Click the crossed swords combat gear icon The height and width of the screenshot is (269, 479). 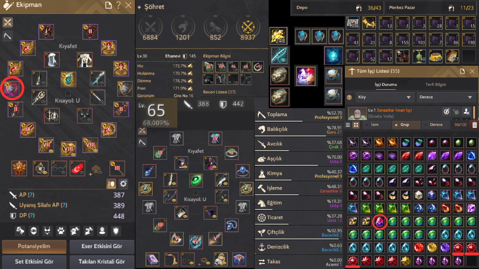point(8,22)
